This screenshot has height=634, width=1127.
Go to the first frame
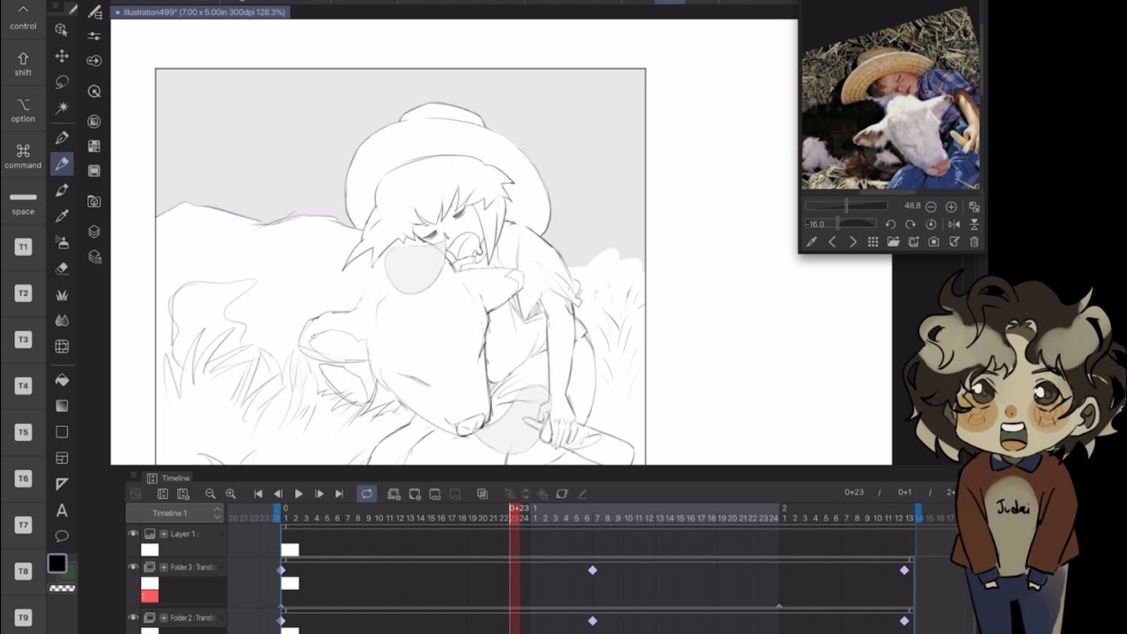tap(258, 494)
